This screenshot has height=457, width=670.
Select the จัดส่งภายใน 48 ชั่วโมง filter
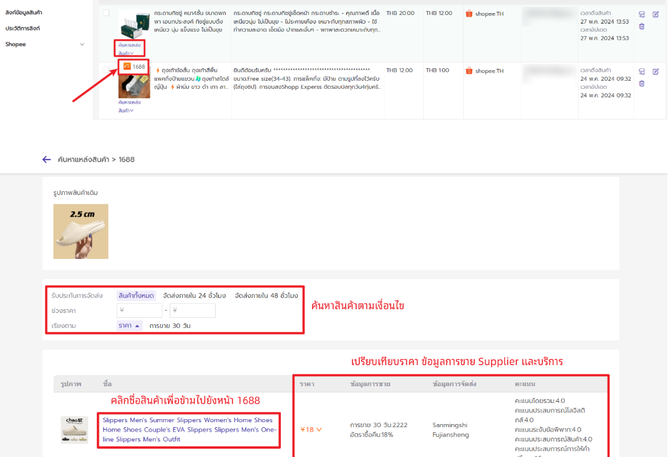pyautogui.click(x=266, y=296)
